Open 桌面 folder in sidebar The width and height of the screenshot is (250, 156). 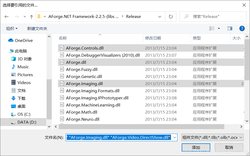pos(18,106)
